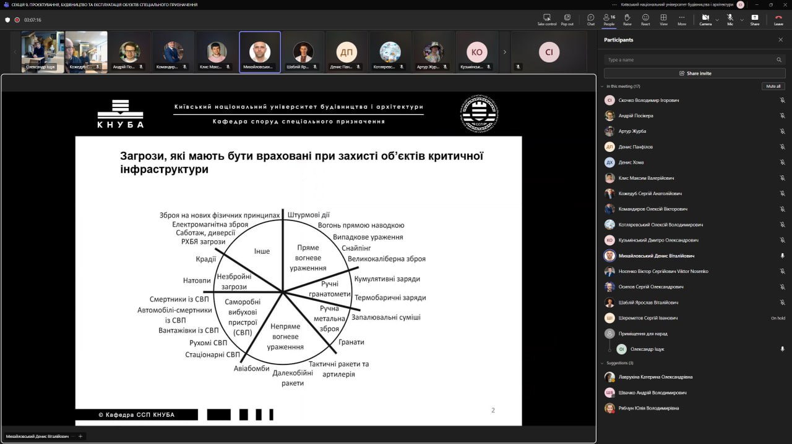The image size is (792, 444).
Task: Show next participants in video strip
Action: [504, 52]
